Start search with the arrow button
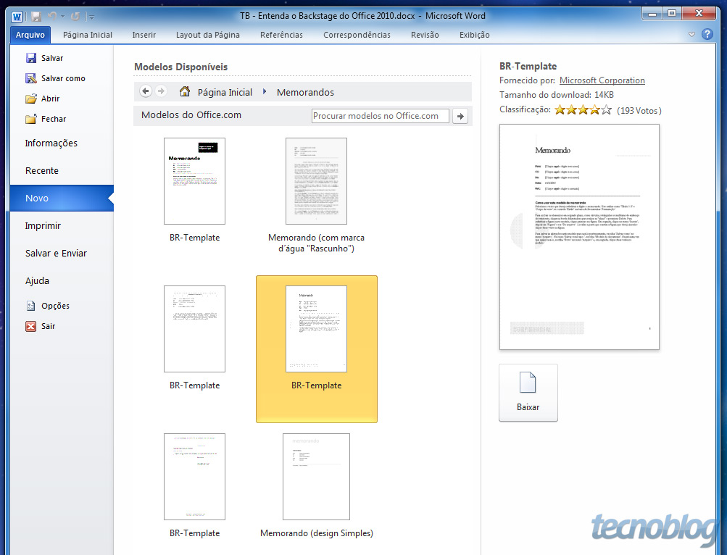Screen dimensions: 727x555 click(x=460, y=116)
